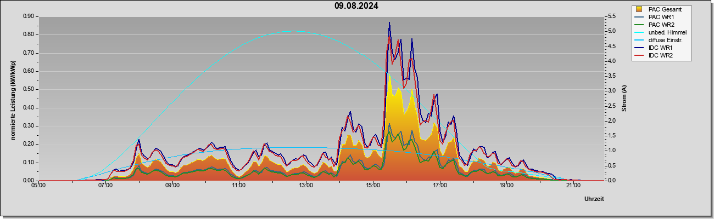Select the PAC WR2 legend entry
Image resolution: width=714 pixels, height=219 pixels.
coord(661,25)
